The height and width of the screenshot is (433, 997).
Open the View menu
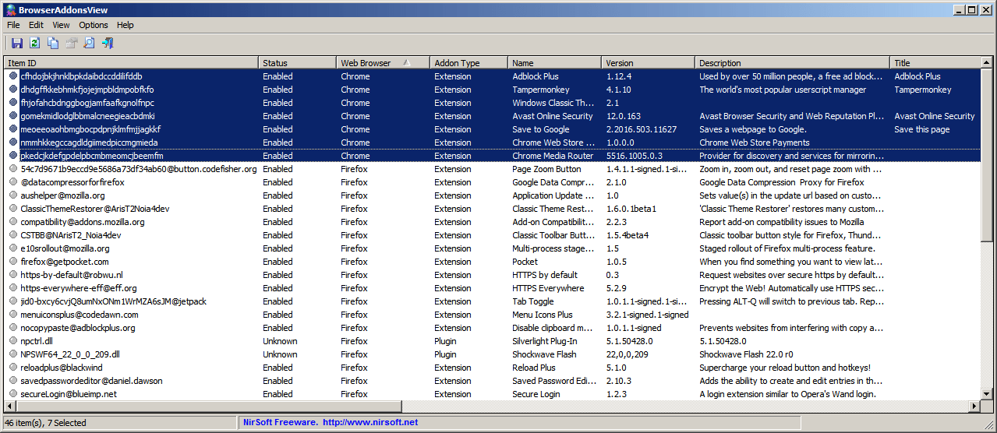pos(61,25)
